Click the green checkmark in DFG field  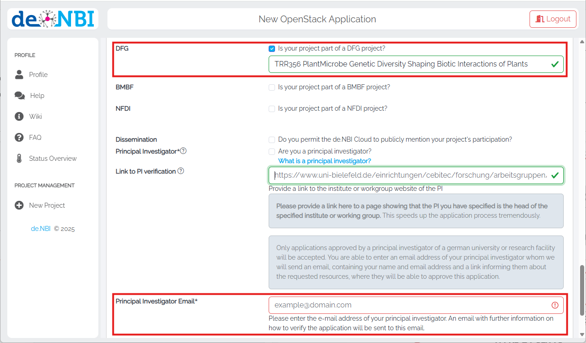[555, 64]
